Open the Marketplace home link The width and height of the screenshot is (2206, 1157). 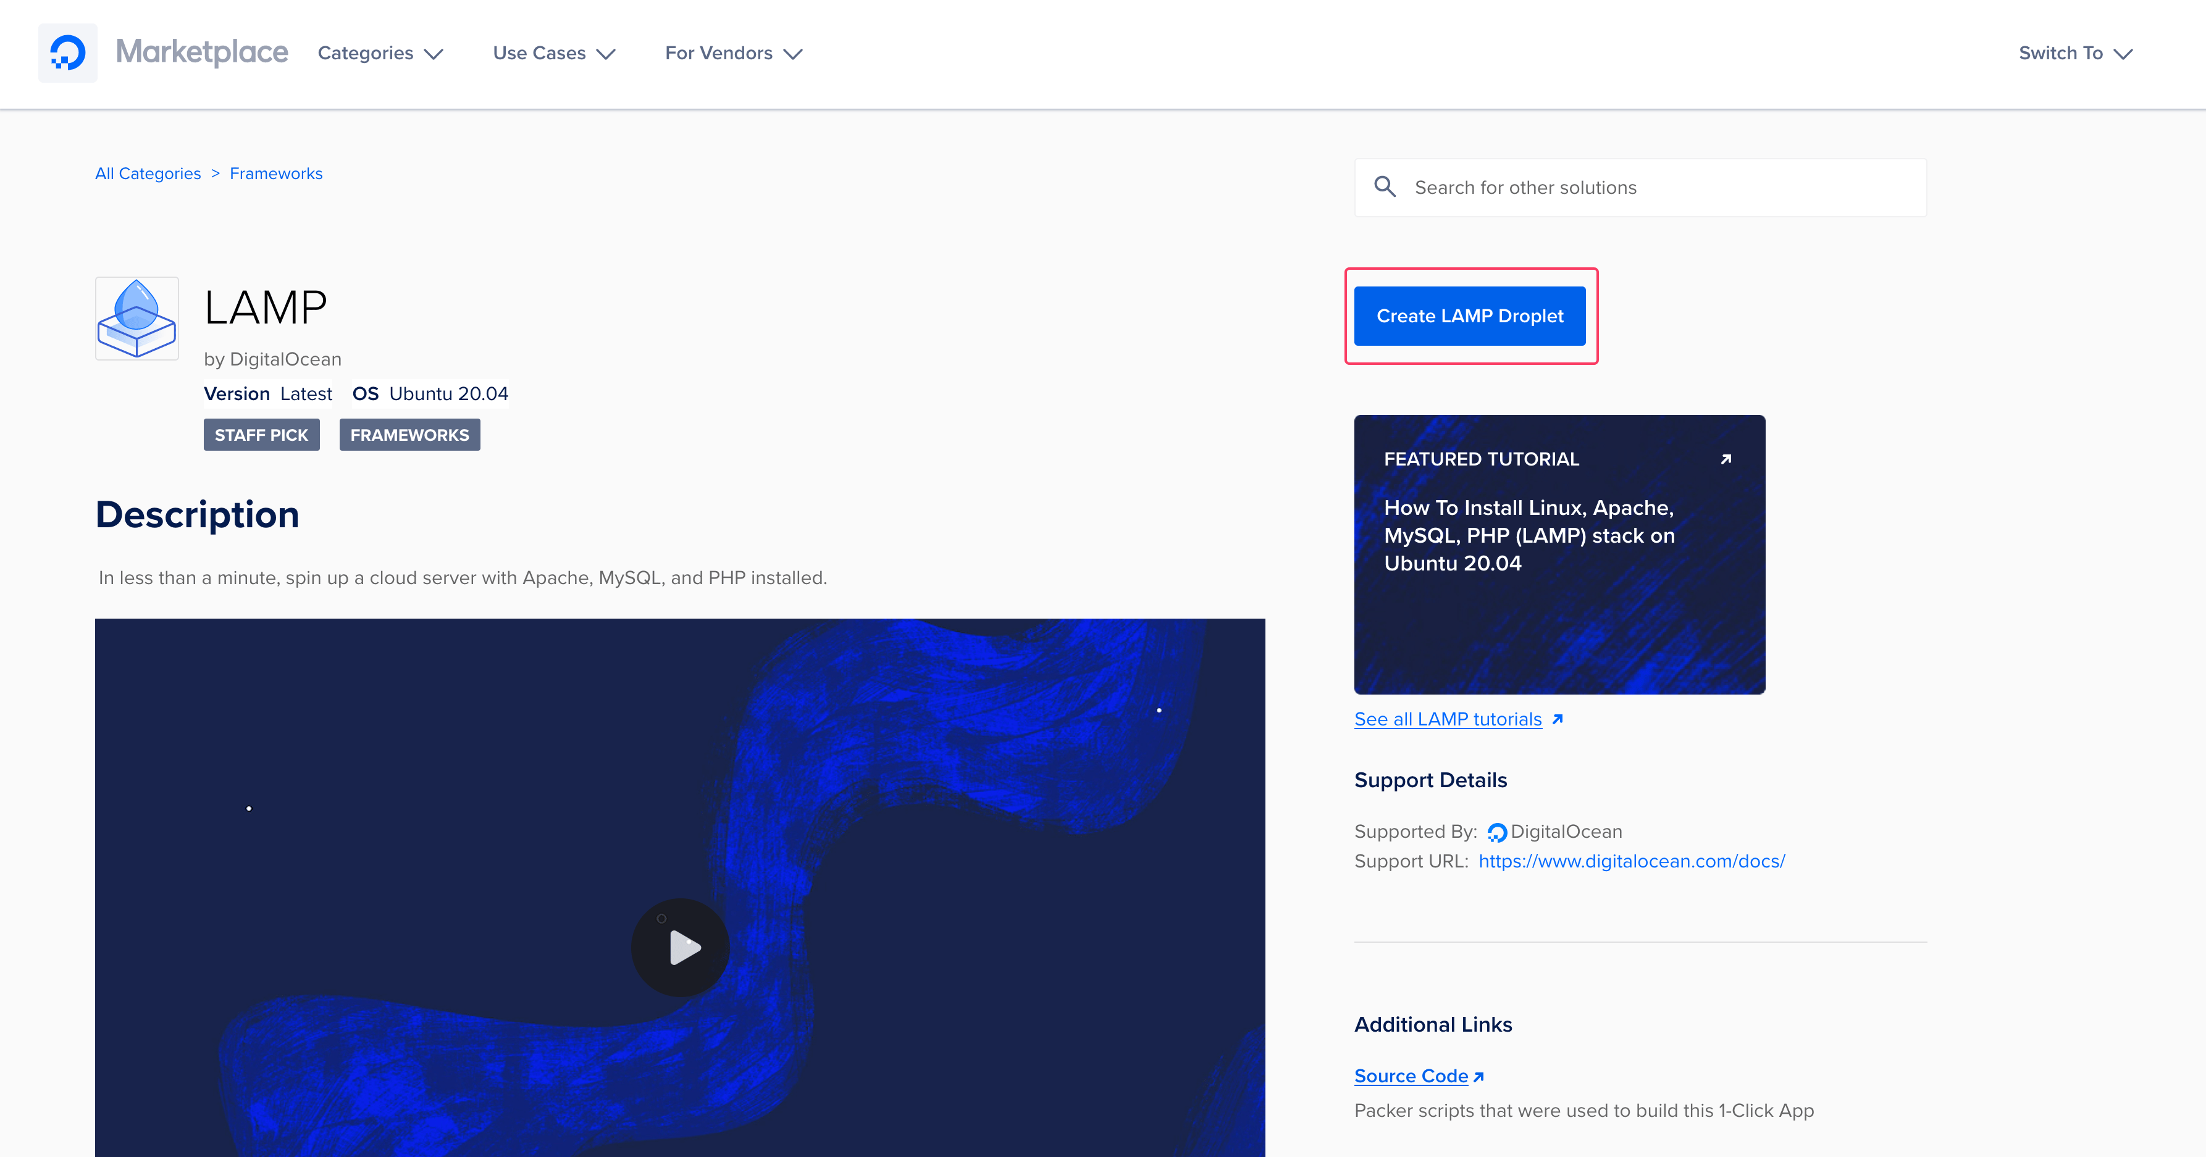(202, 52)
